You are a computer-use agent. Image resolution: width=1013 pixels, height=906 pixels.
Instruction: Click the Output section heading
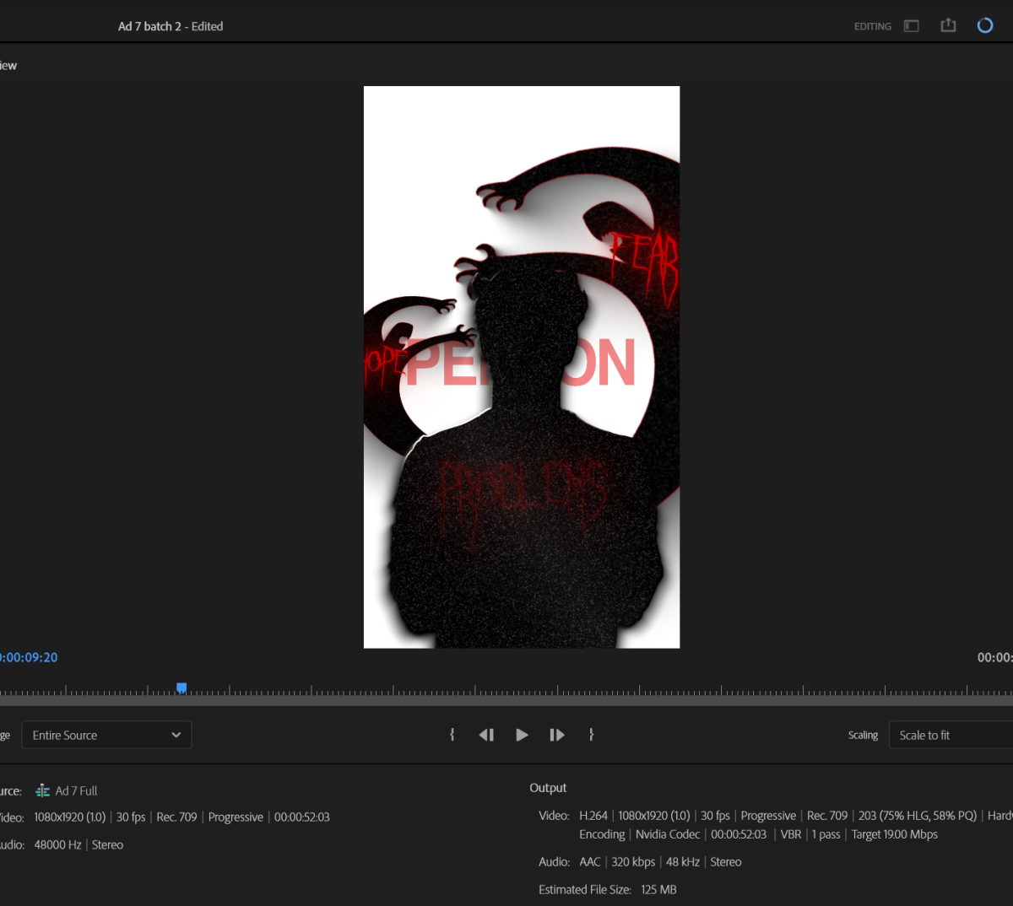[548, 788]
